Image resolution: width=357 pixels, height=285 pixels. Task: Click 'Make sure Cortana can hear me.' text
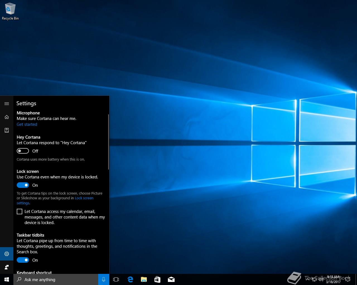[x=46, y=119]
